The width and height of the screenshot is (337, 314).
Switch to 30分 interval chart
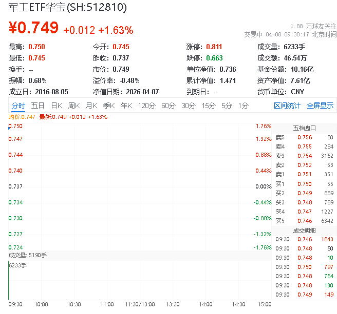pos(189,106)
